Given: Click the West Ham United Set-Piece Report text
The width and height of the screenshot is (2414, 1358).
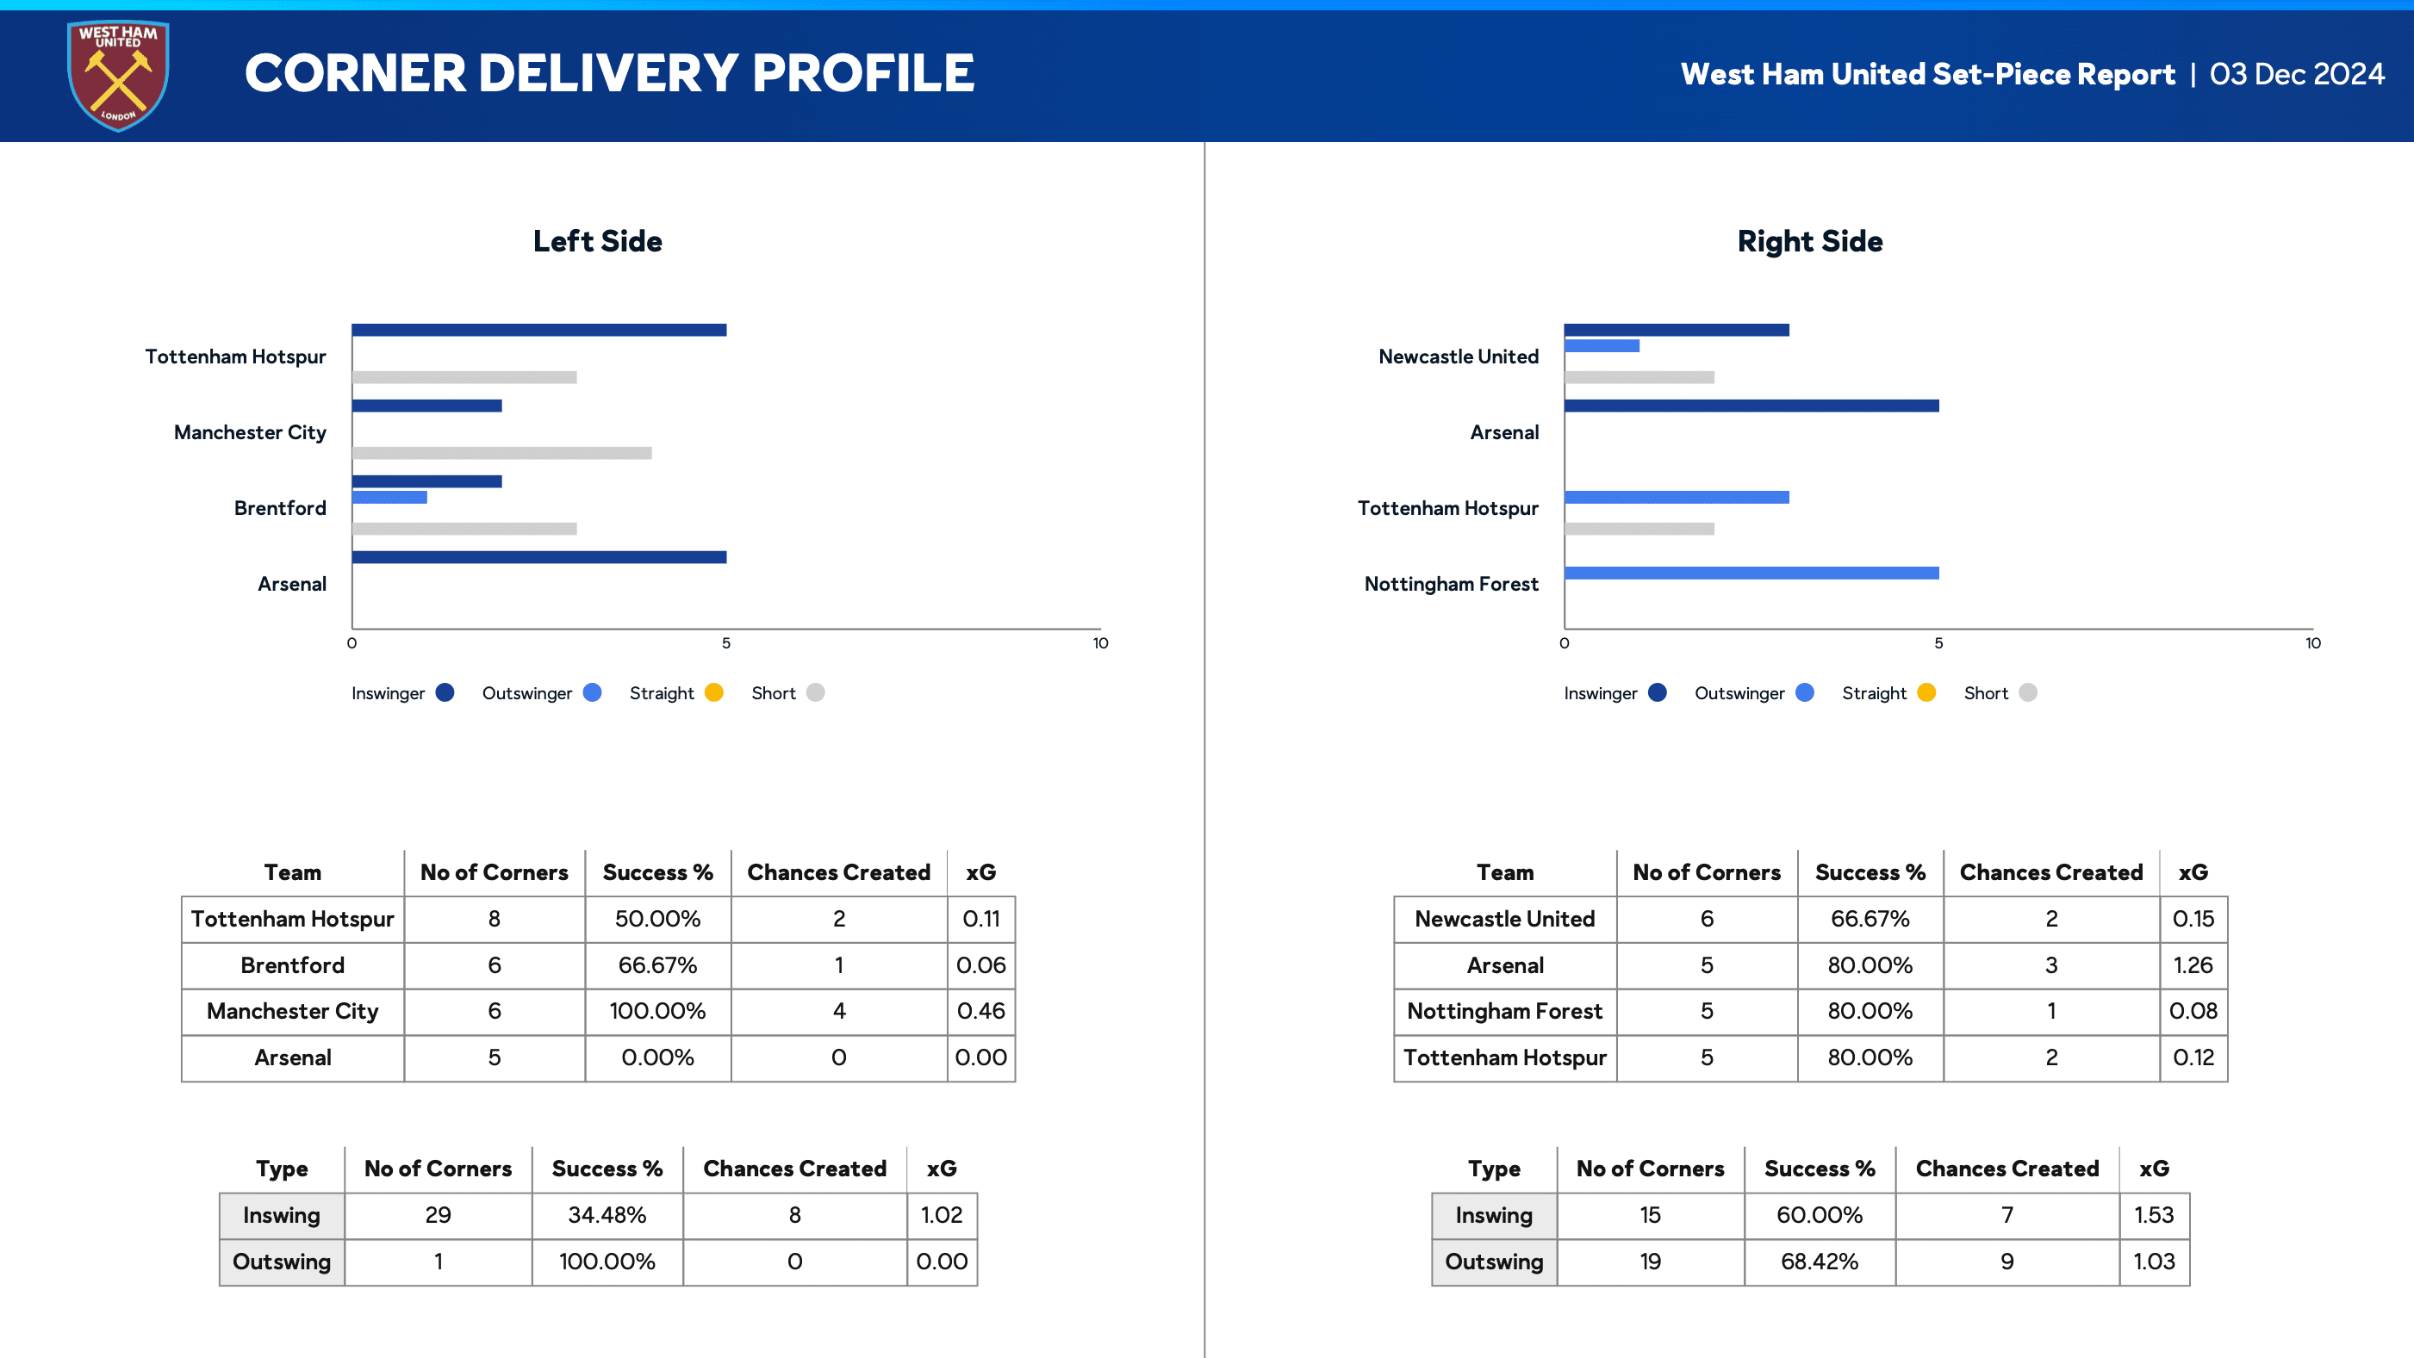Looking at the screenshot, I should (1927, 74).
